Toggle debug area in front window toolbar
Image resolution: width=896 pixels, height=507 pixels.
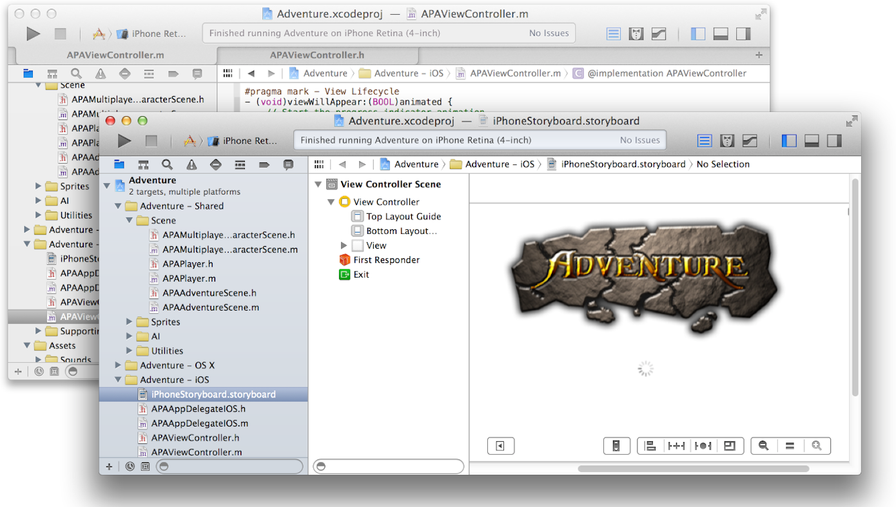click(812, 140)
